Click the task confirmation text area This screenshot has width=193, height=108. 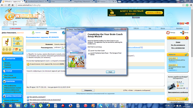95,80
